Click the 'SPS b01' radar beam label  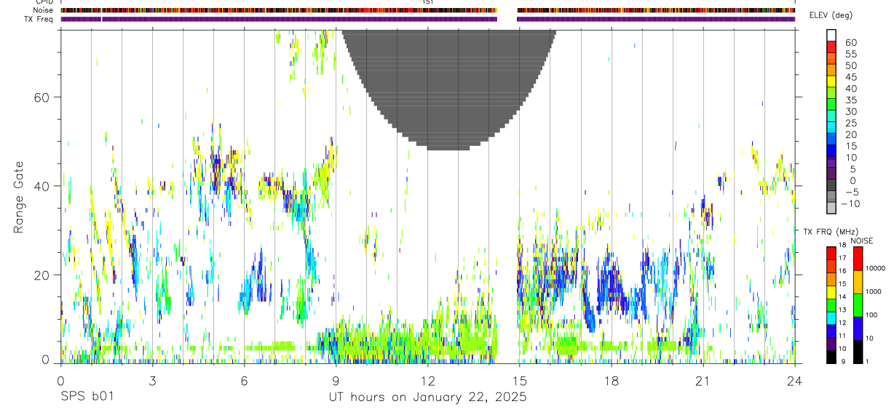[86, 397]
